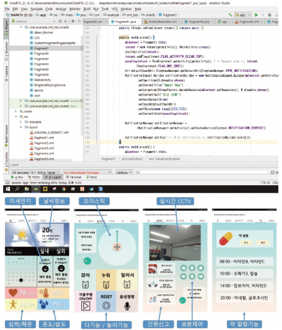The image size is (282, 330).
Task: Tap the up arrow in the robot controls
Action: point(192,268)
